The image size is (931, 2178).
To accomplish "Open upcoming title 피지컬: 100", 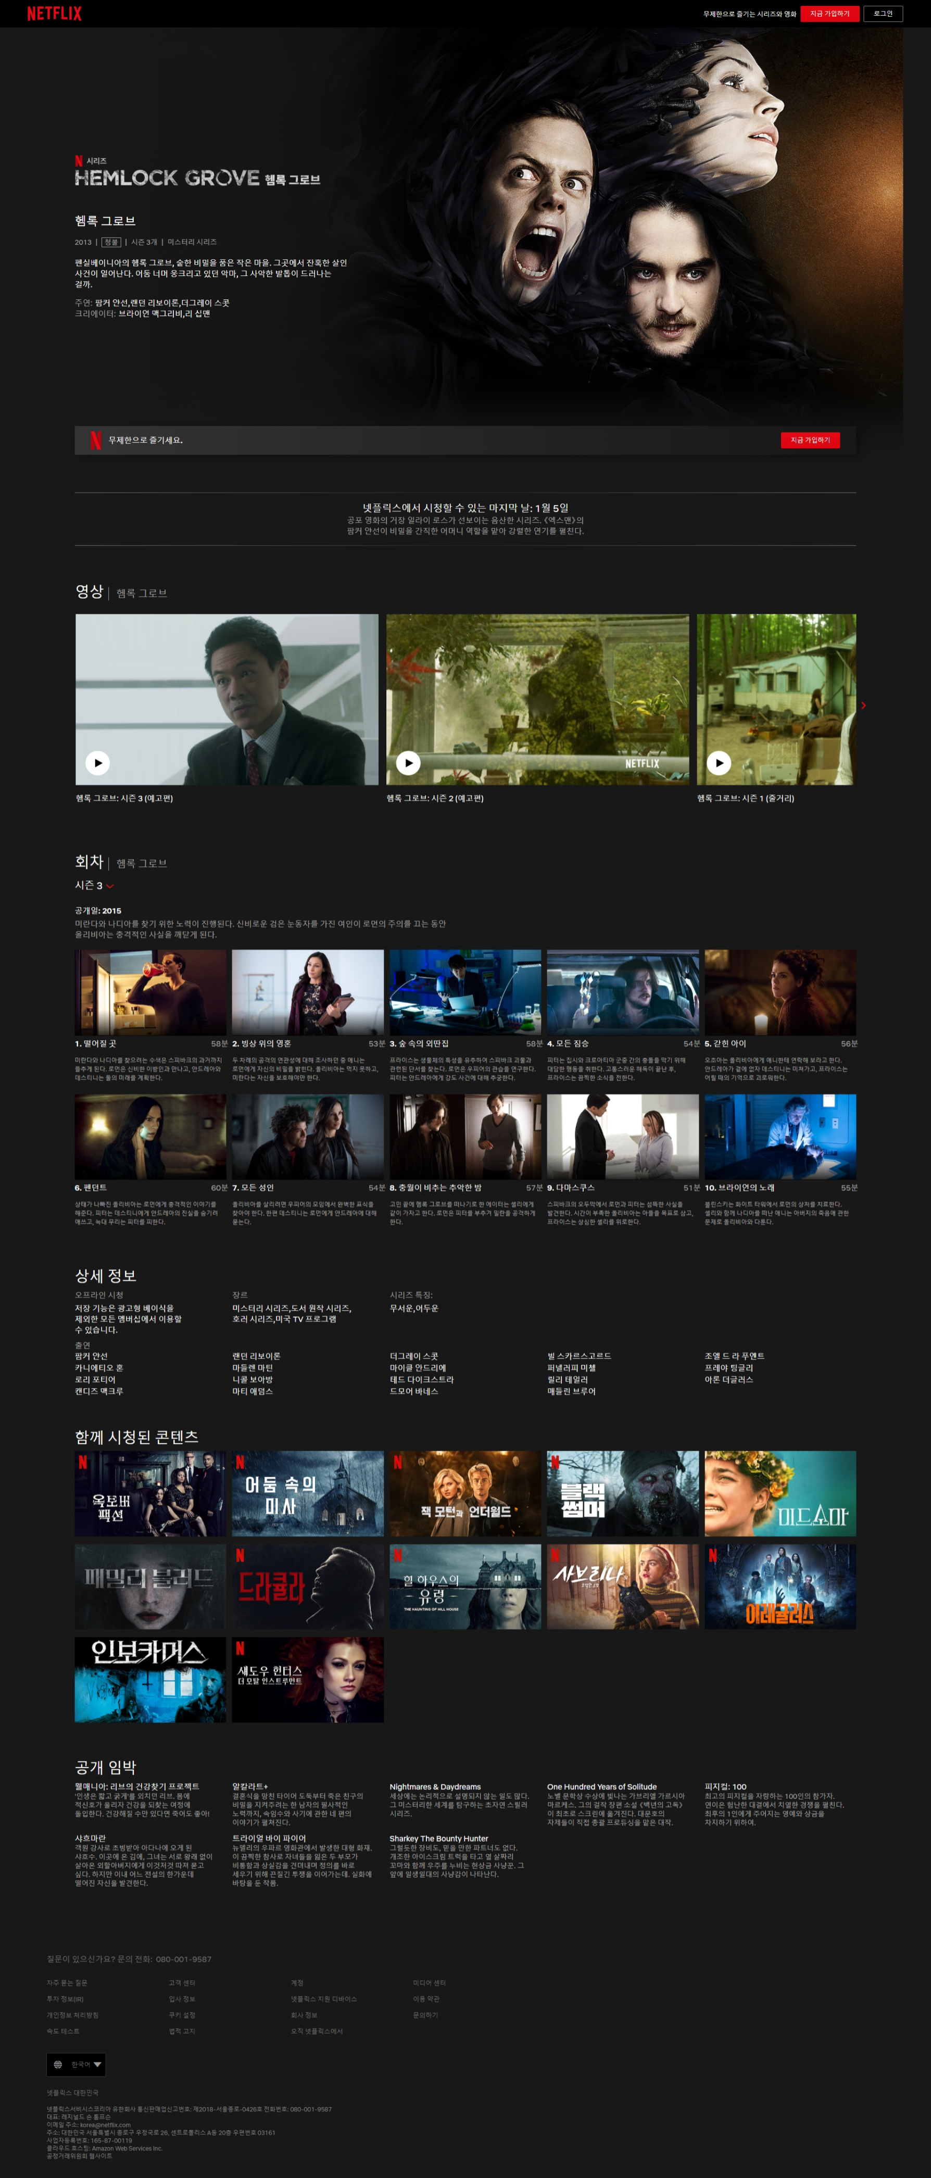I will (x=725, y=1786).
